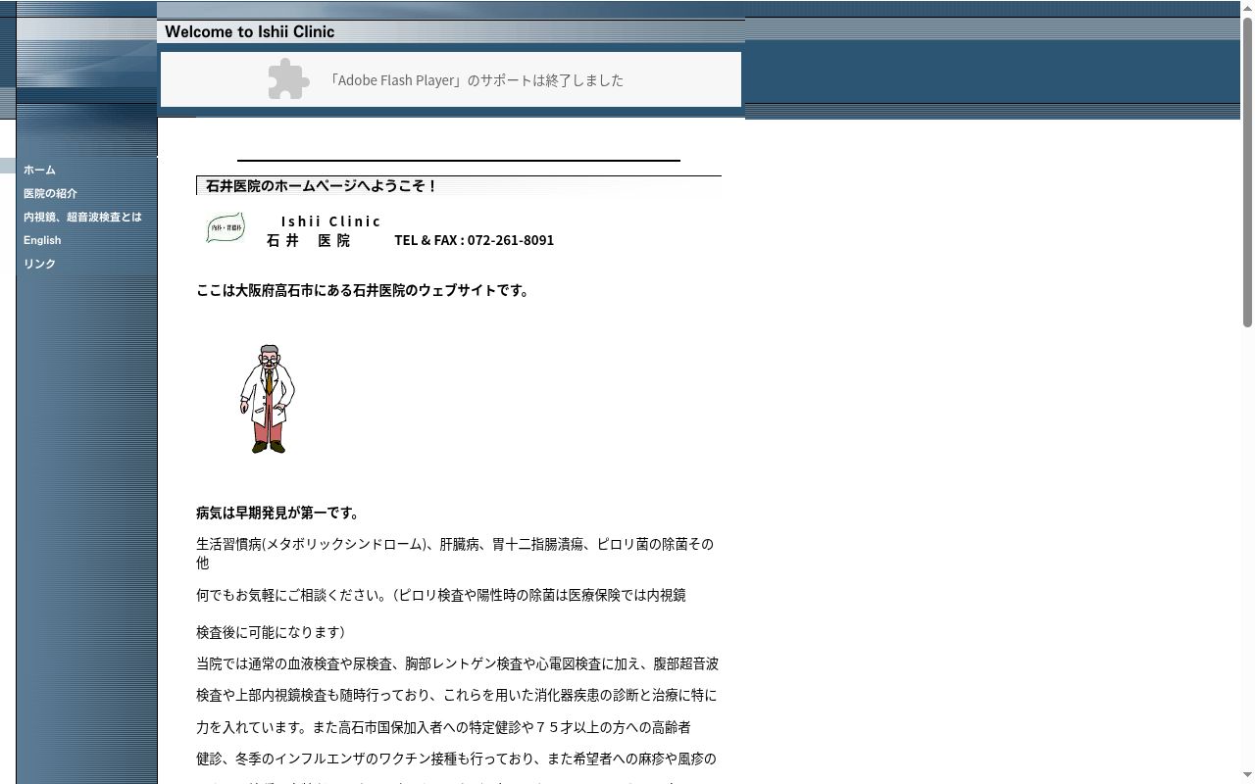Click the TEL & FAX : 072-261-8091 text

click(x=475, y=240)
